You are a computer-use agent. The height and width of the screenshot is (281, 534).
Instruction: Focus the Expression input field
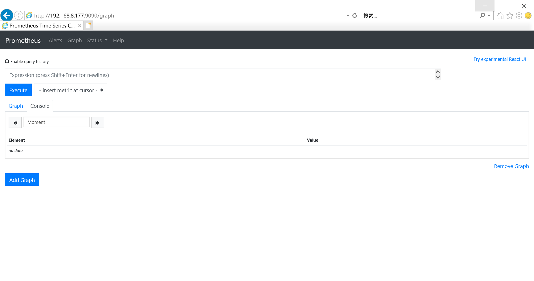point(220,75)
